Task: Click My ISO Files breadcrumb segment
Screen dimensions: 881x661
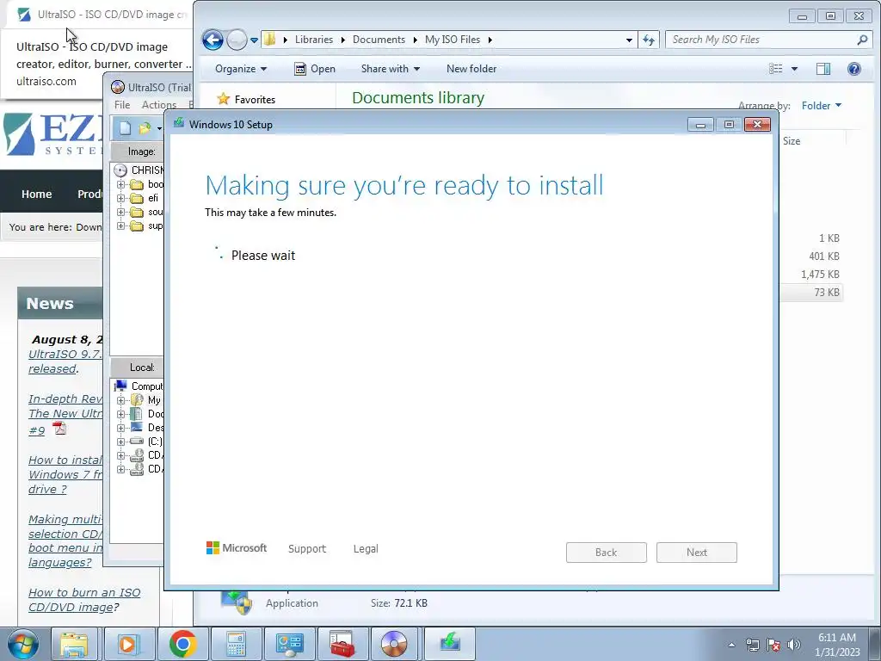Action: tap(453, 40)
